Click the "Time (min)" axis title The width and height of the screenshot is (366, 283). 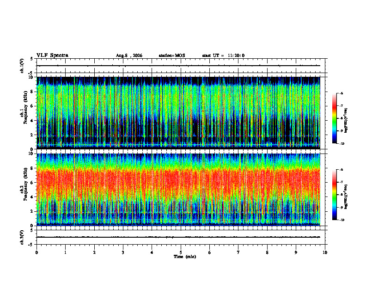click(x=185, y=257)
